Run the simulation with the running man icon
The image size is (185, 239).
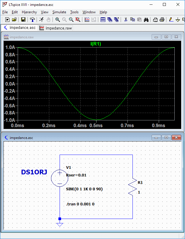(41, 19)
